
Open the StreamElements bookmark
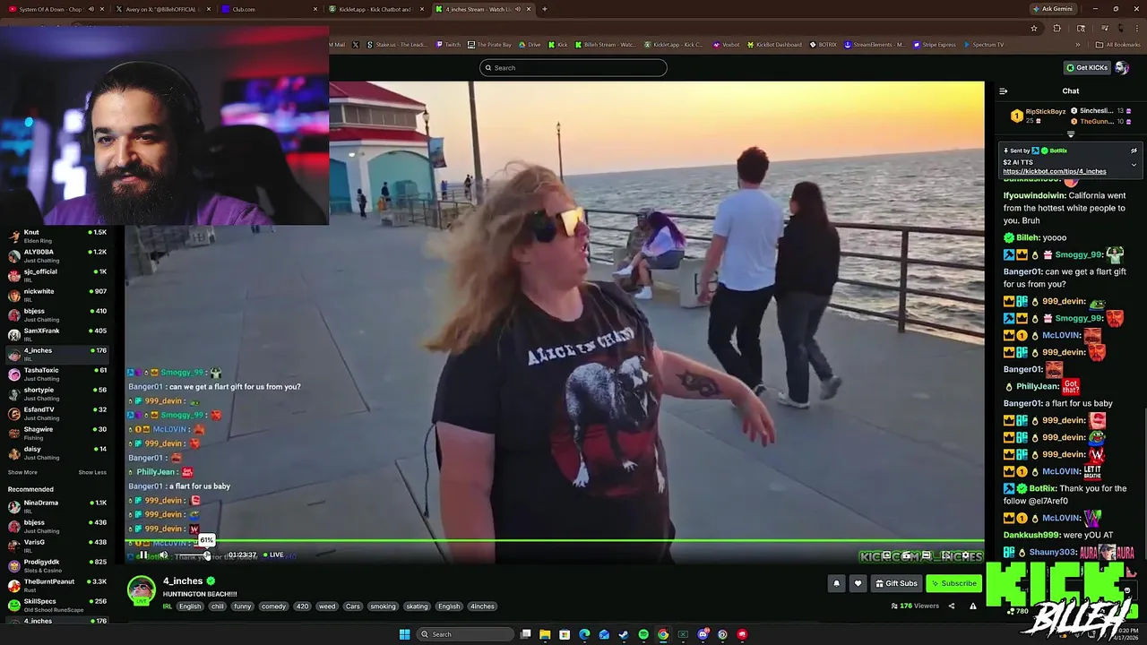pos(875,45)
